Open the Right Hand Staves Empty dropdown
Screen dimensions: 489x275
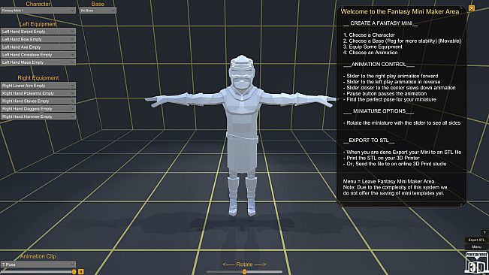38,101
